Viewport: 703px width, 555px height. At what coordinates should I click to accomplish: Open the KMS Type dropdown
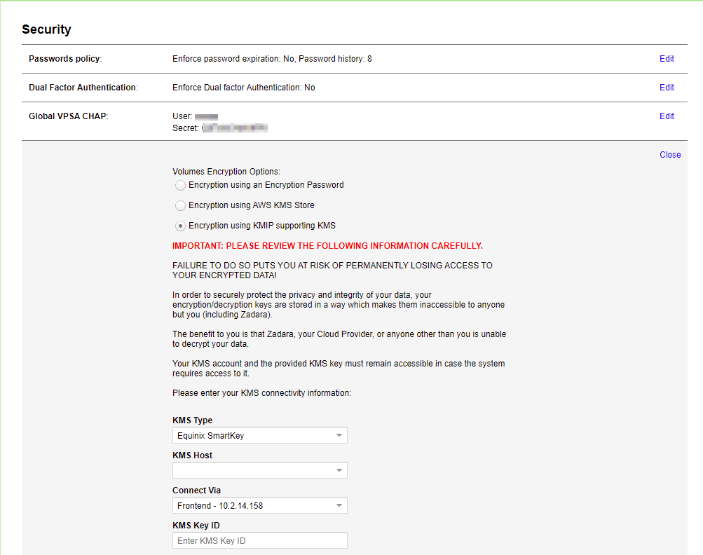[259, 435]
